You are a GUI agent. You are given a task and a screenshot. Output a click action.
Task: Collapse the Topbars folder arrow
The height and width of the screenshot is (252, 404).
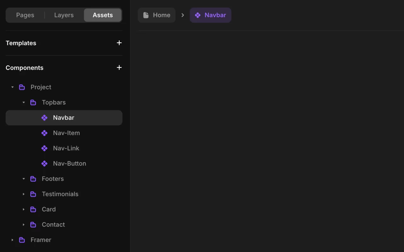click(x=24, y=102)
